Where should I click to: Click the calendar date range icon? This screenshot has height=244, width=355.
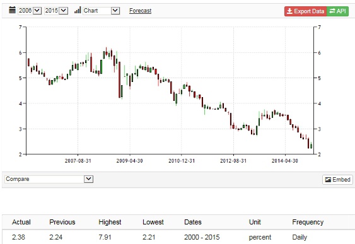click(12, 10)
